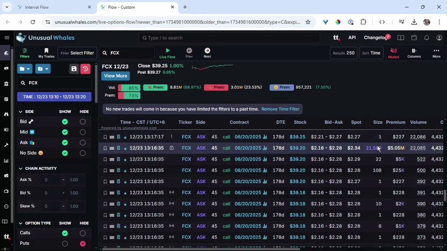Select Show for Puts option type

click(x=65, y=243)
